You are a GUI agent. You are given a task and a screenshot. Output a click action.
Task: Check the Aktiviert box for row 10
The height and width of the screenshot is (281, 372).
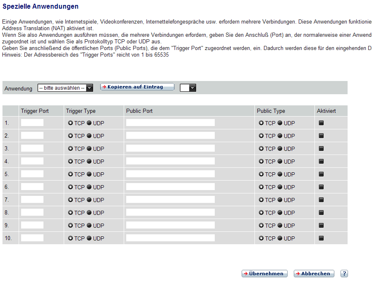321,238
